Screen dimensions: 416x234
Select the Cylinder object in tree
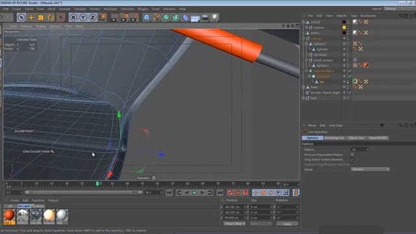click(x=322, y=49)
